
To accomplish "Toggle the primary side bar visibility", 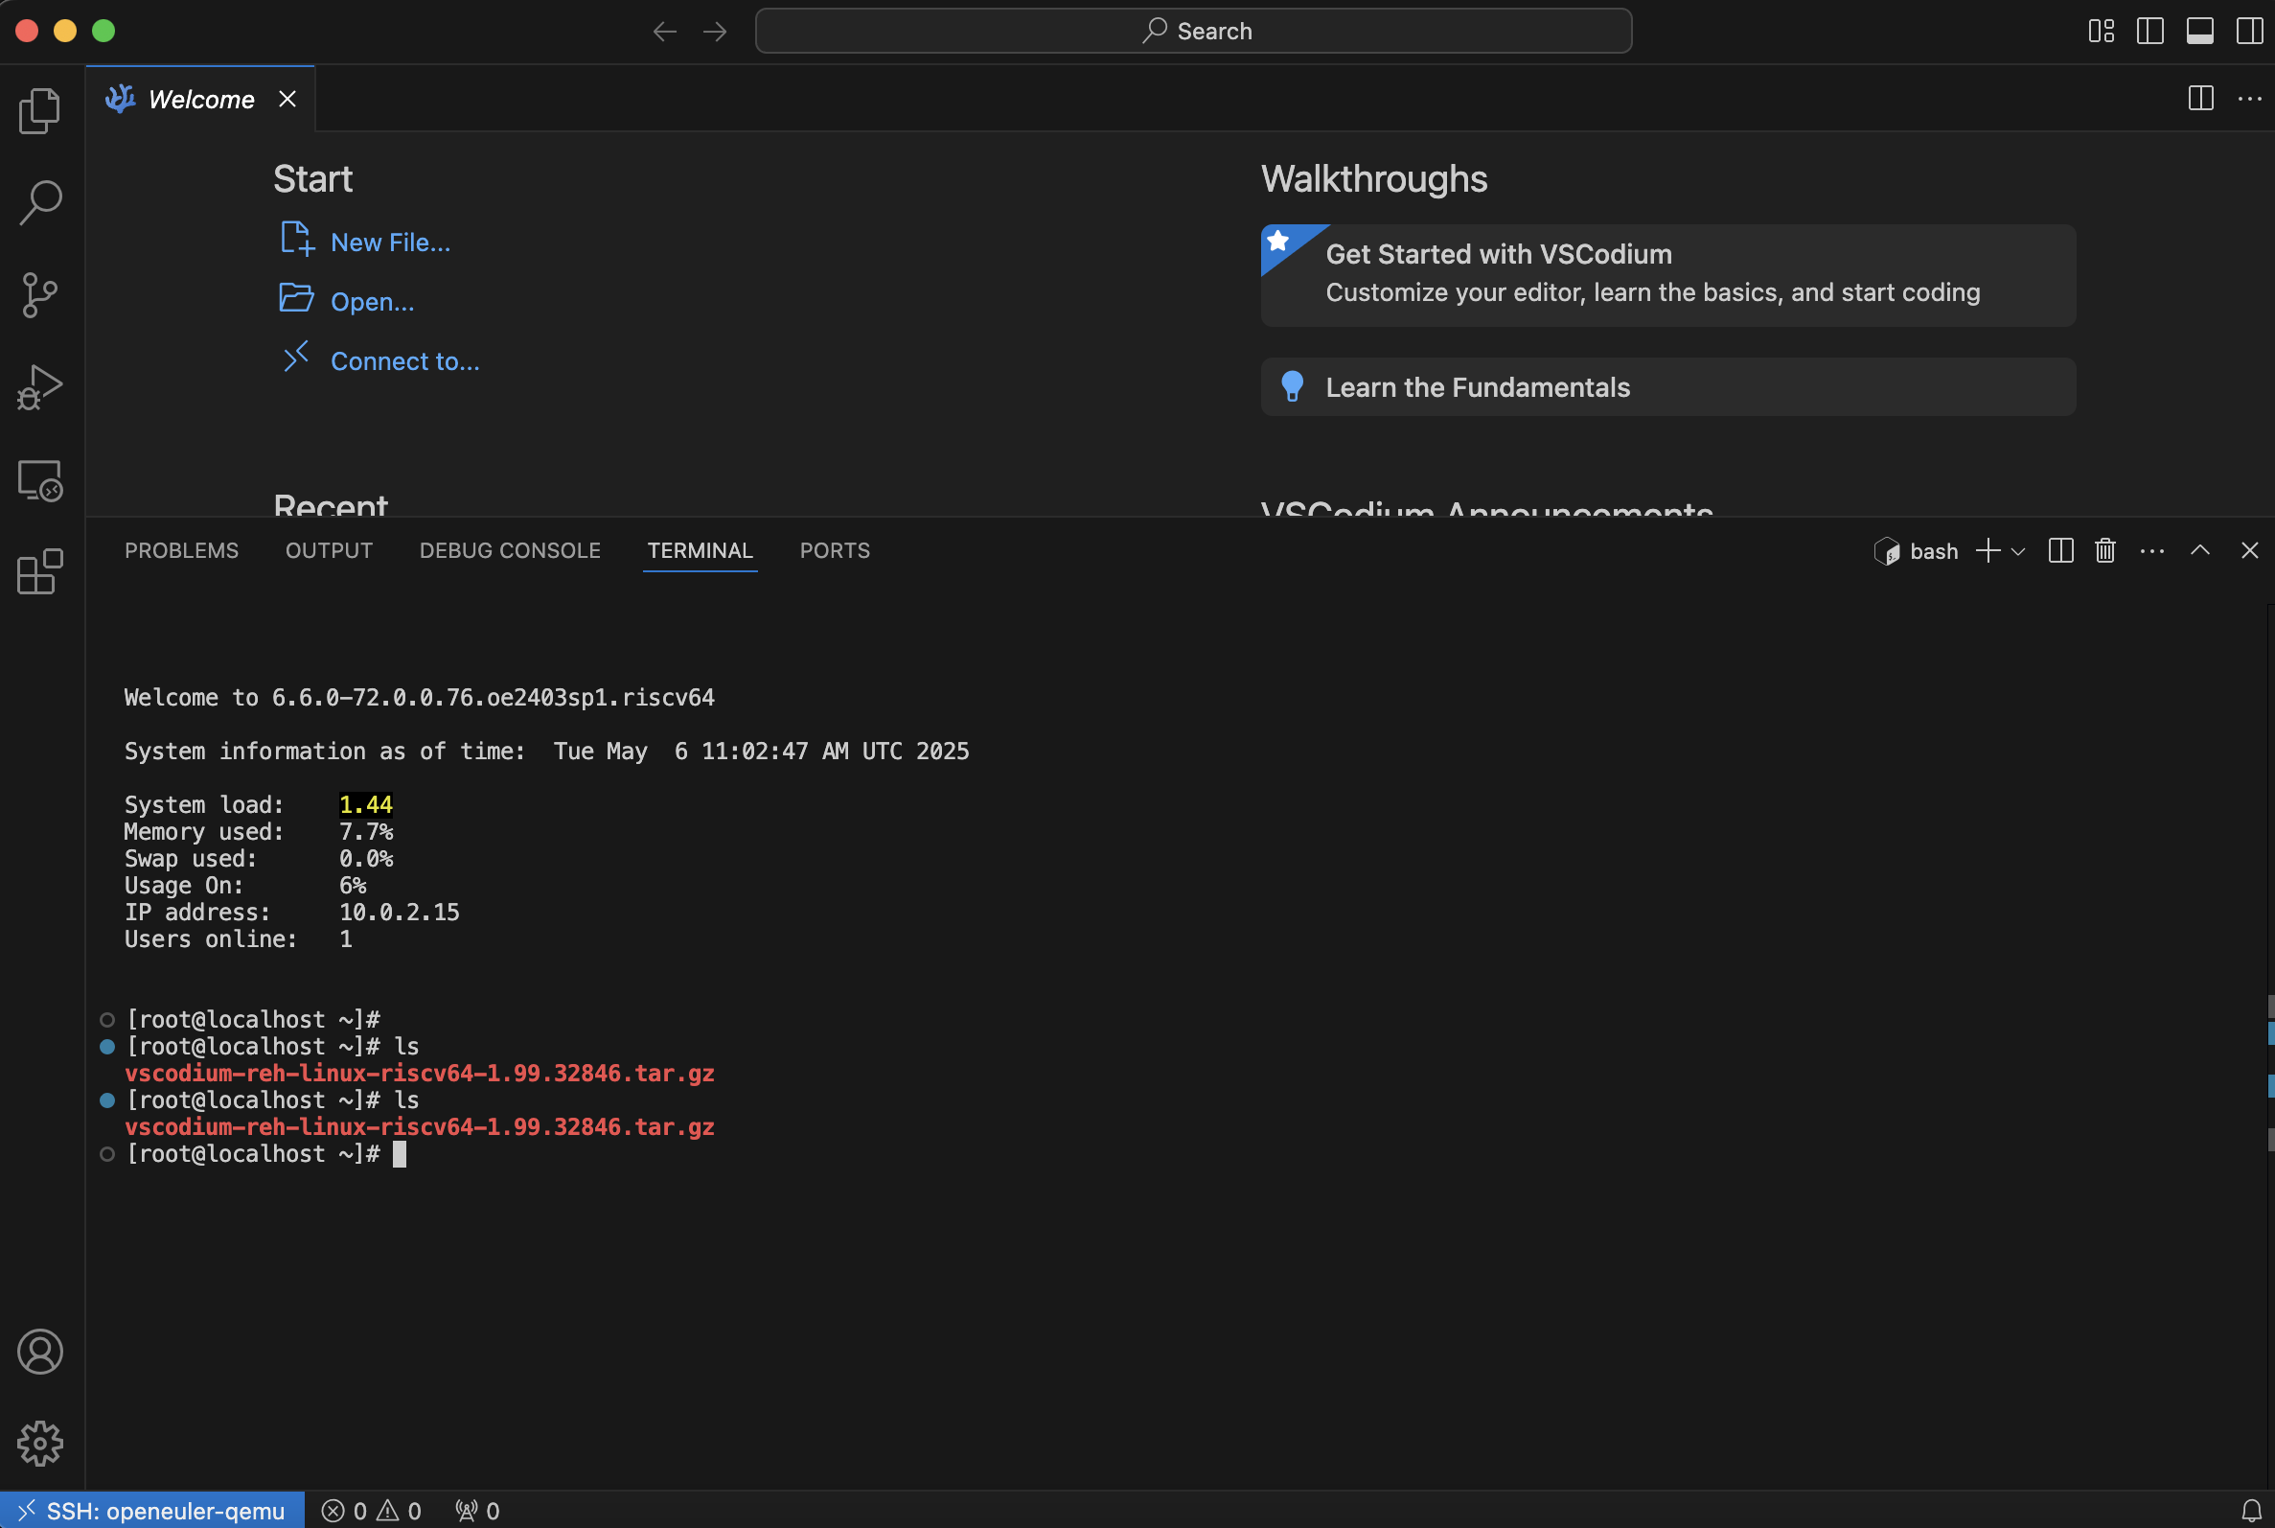I will [2149, 32].
